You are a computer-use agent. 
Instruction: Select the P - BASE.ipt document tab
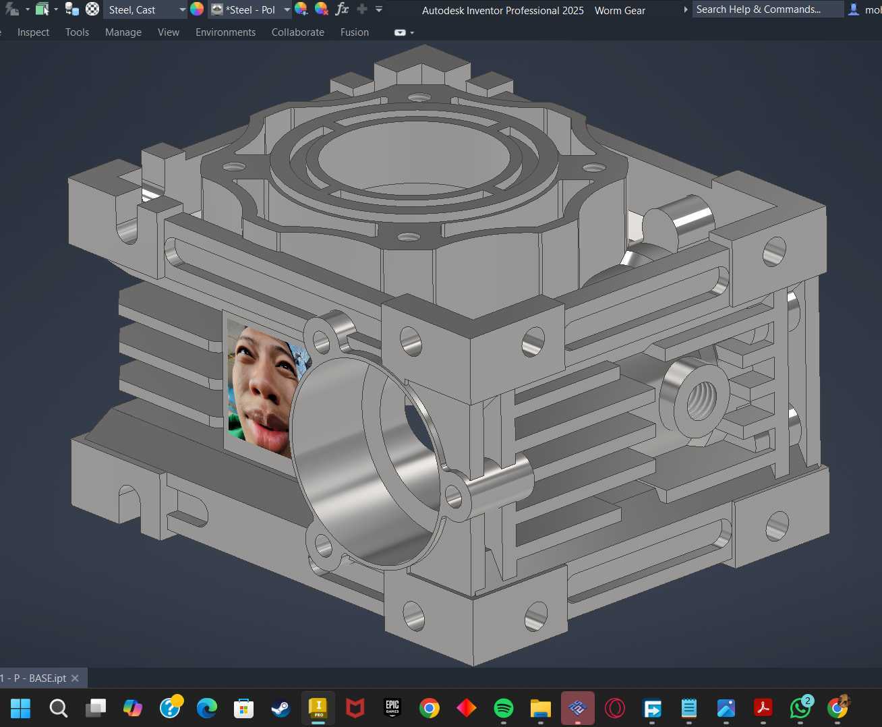(34, 678)
